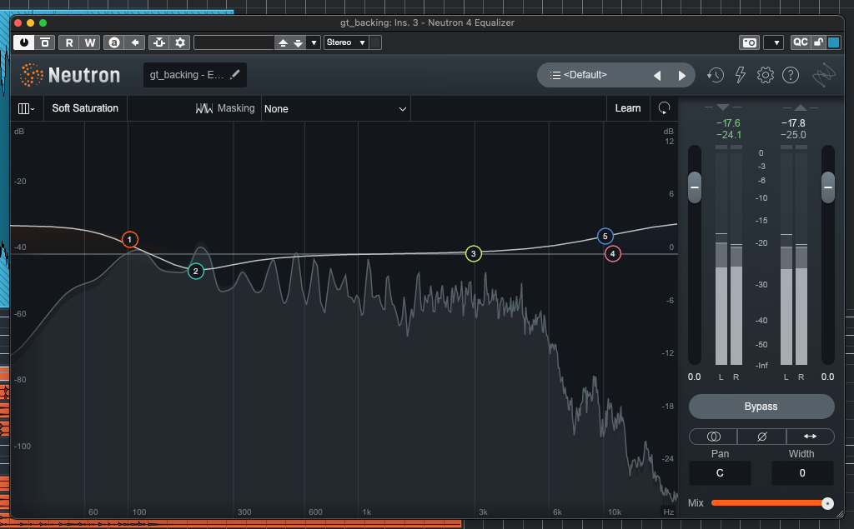Enable Read automation (R) button
Image resolution: width=854 pixels, height=529 pixels.
(69, 42)
